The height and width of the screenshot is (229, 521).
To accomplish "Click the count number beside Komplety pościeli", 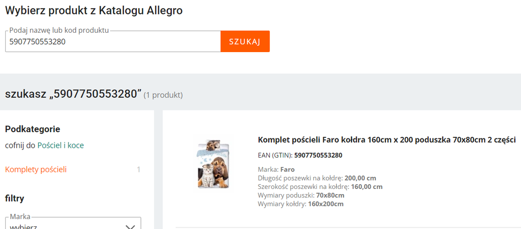I will pos(138,169).
